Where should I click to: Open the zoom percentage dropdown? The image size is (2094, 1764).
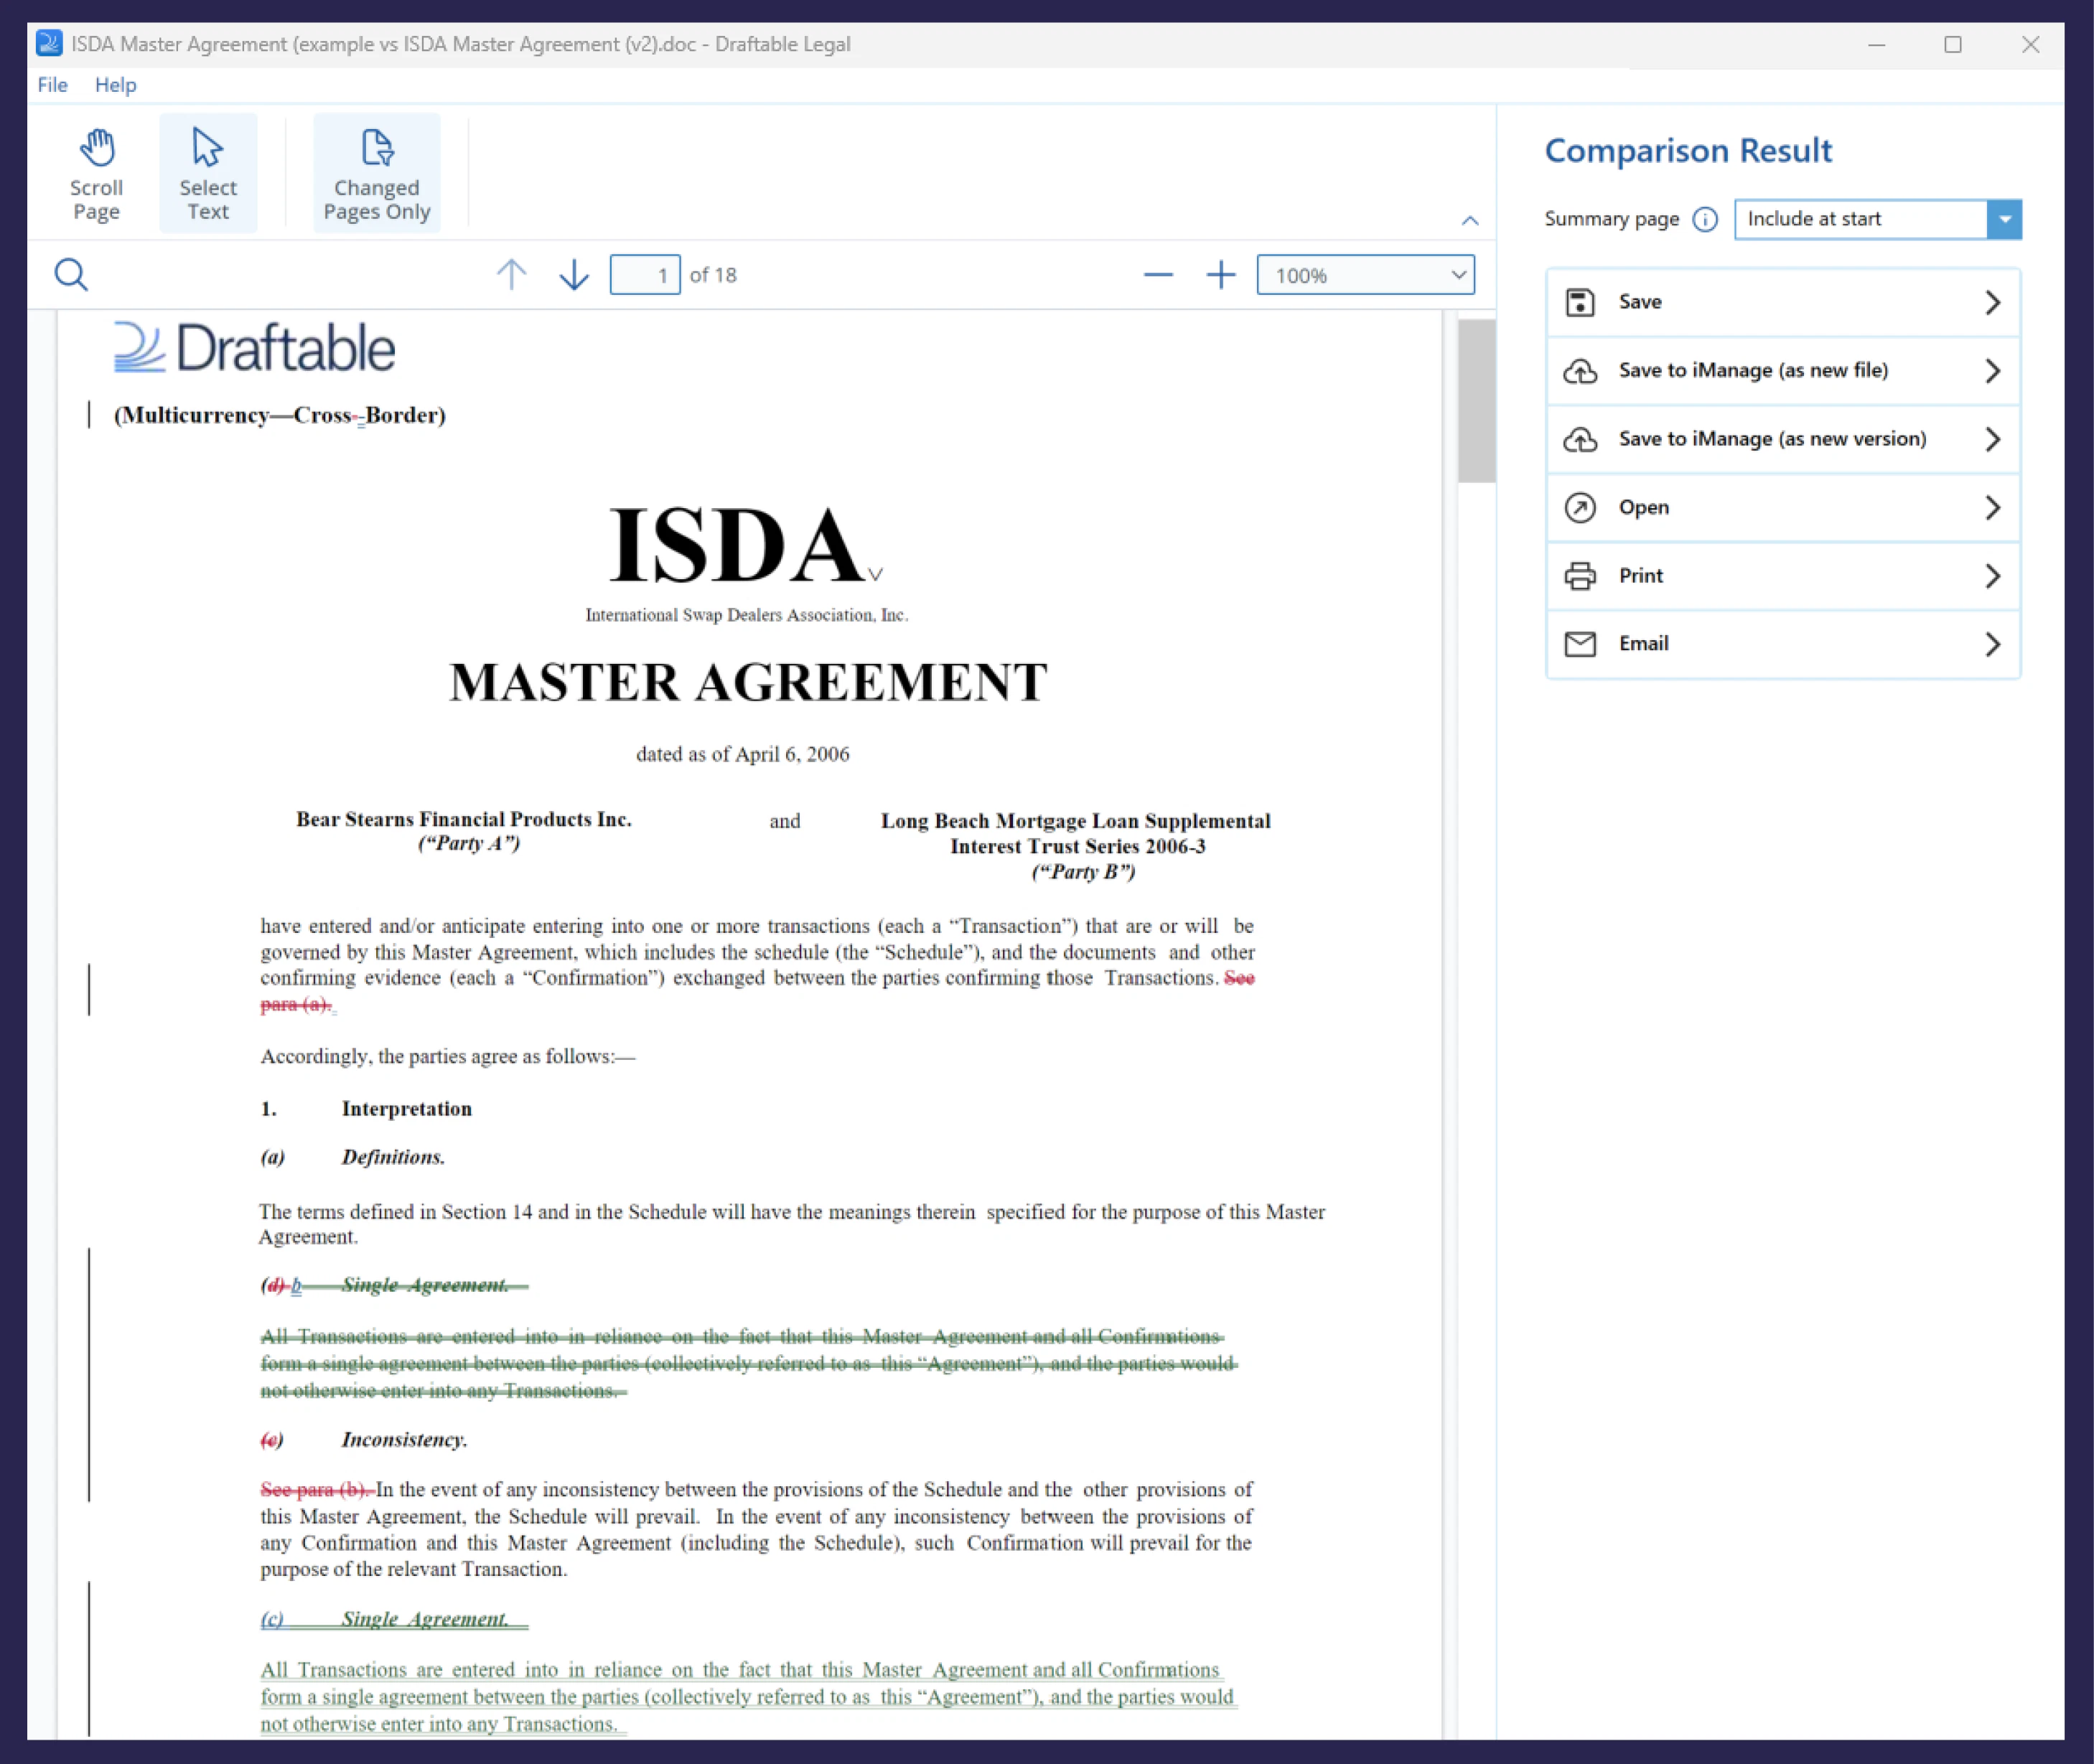[1459, 274]
